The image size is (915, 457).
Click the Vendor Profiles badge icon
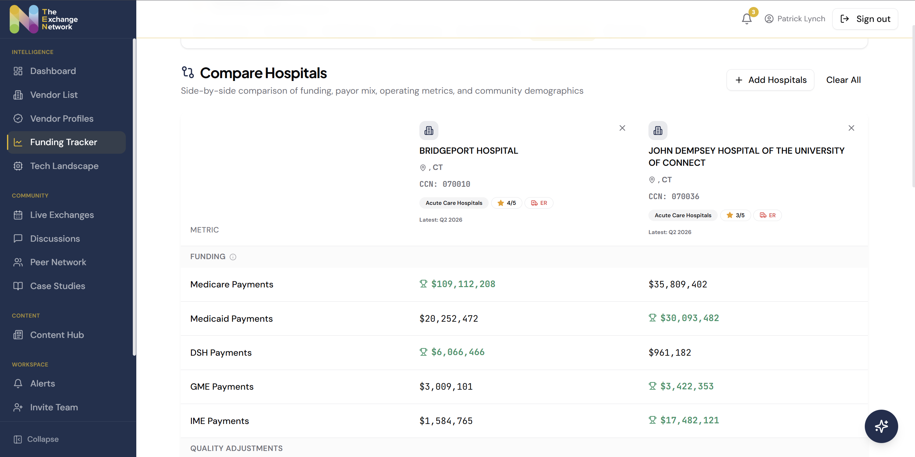(18, 118)
